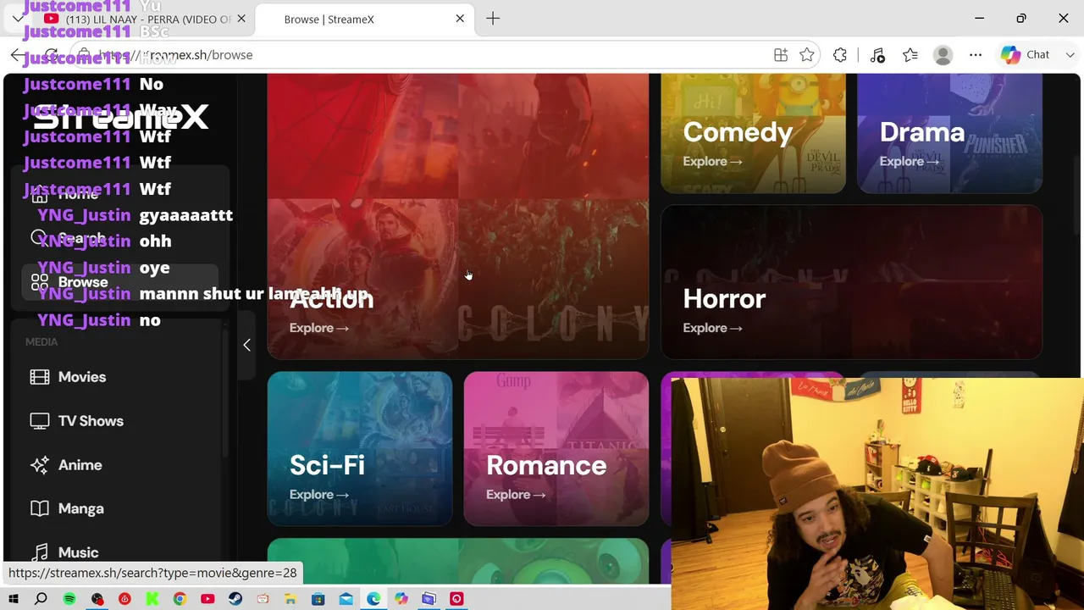Click Explore link under Drama
The width and height of the screenshot is (1084, 610).
click(909, 161)
